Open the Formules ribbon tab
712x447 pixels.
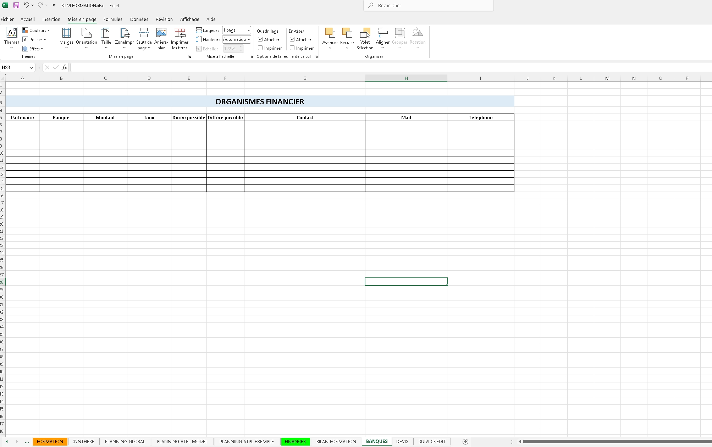click(x=113, y=20)
